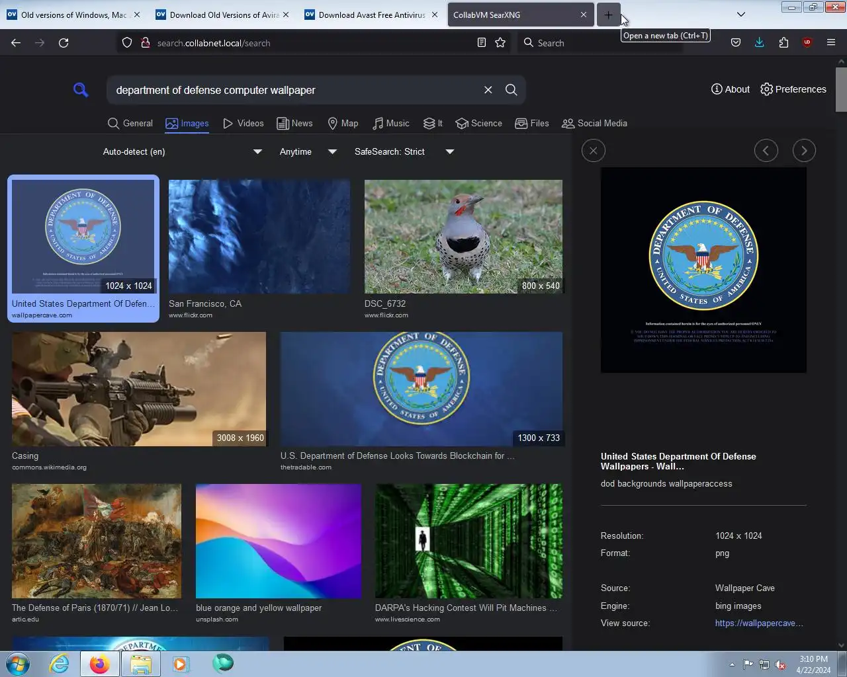Toggle reader view icon
This screenshot has width=847, height=677.
(x=482, y=43)
